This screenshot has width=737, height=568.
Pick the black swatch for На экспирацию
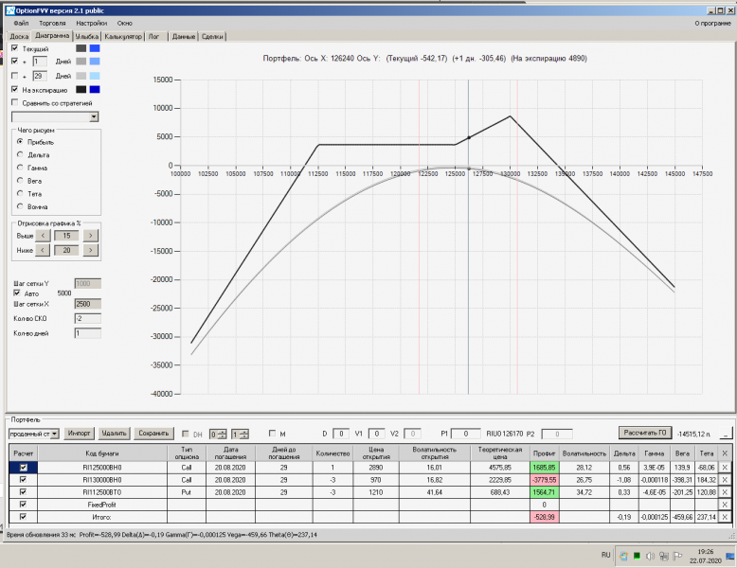click(x=81, y=89)
